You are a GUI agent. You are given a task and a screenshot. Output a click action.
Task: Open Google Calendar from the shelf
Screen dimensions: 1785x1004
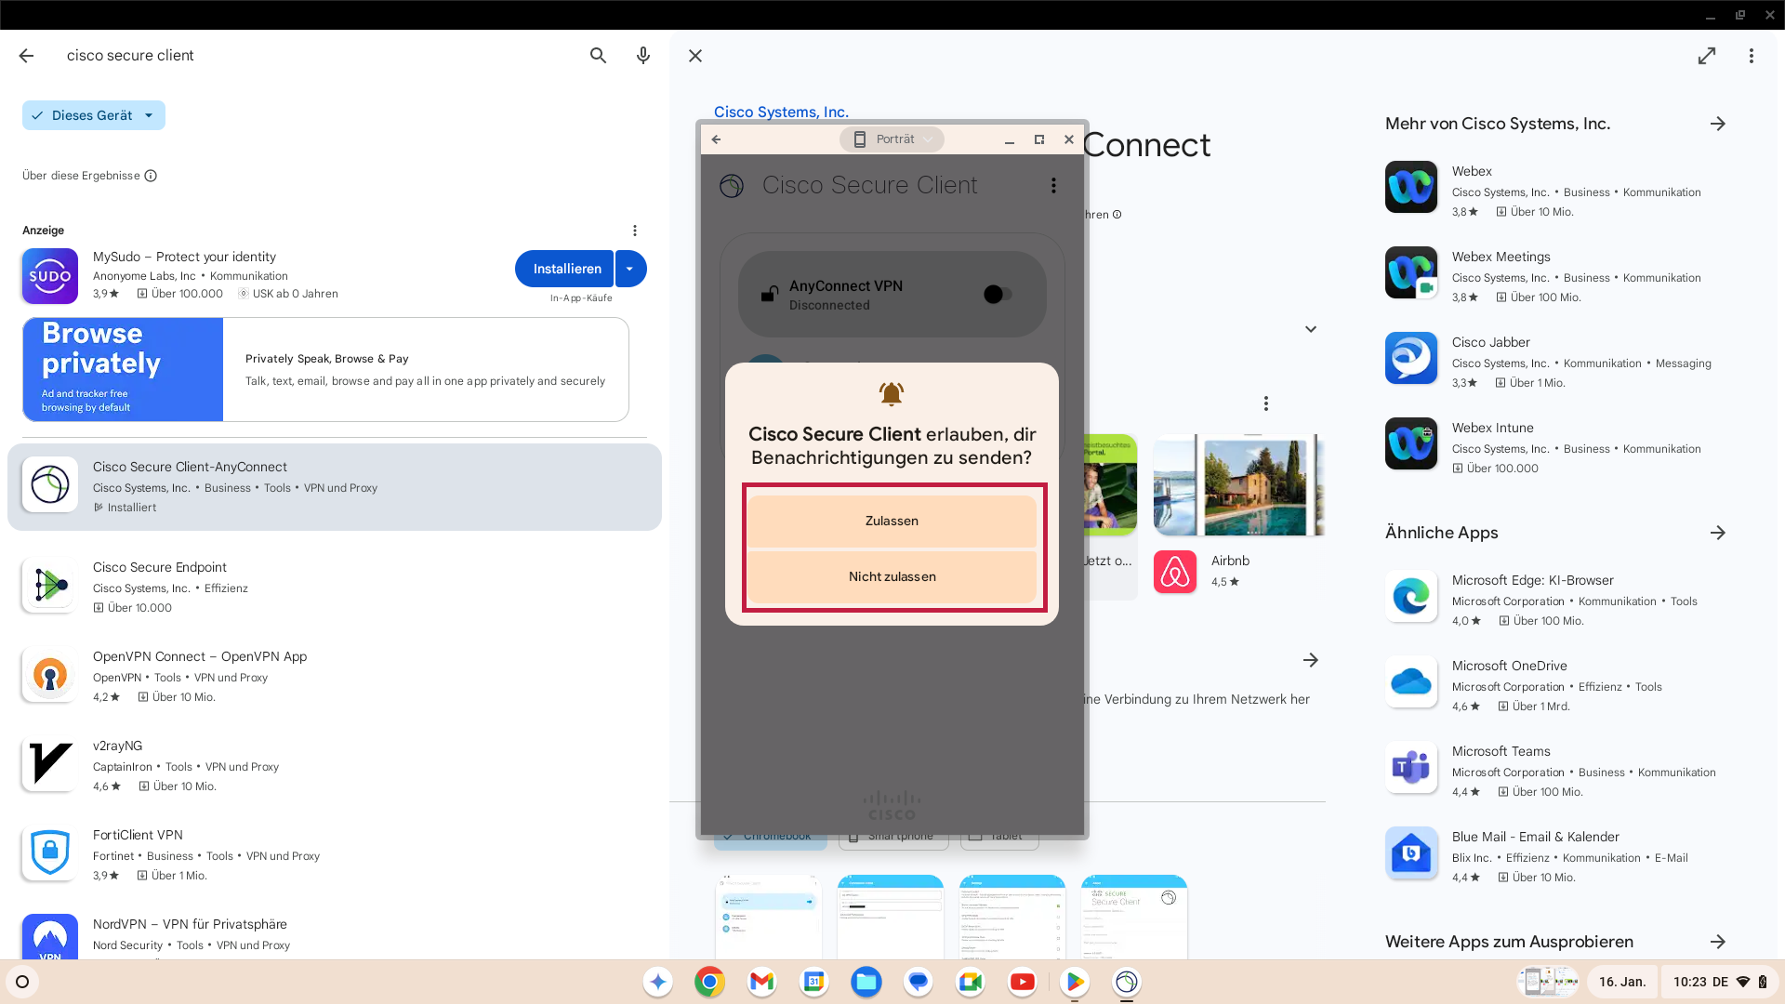coord(813,982)
